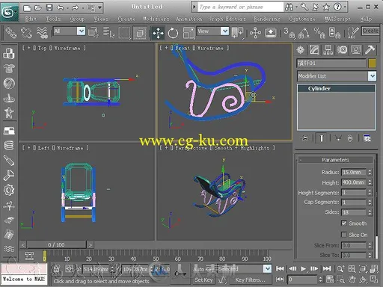
Task: Click Pin Stack icon
Action: click(x=304, y=138)
